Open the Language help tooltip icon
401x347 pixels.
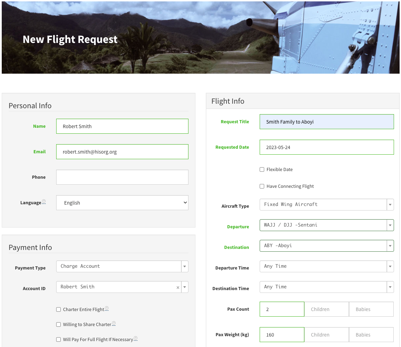click(44, 200)
